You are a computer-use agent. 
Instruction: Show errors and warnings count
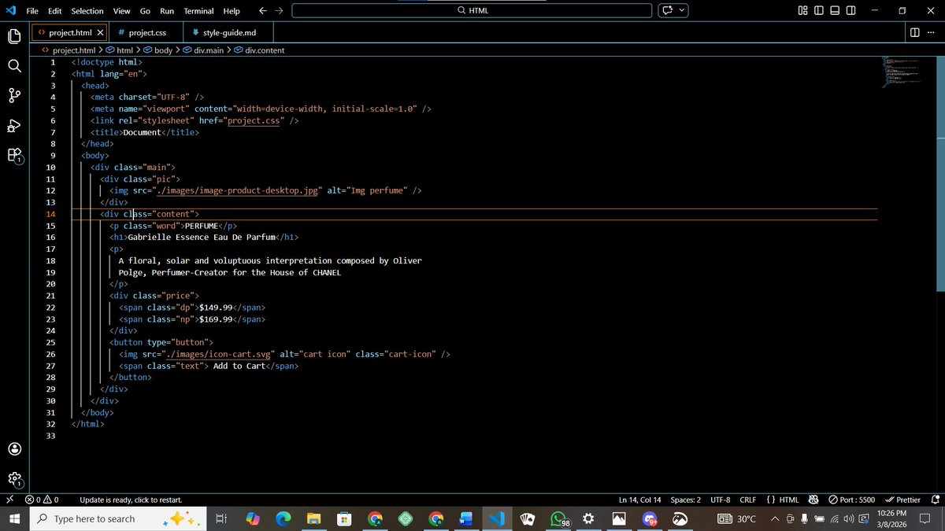pyautogui.click(x=42, y=499)
